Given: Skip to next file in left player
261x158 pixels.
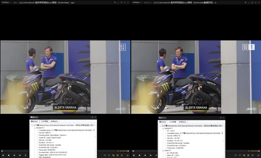Looking at the screenshot, I should pos(20,155).
